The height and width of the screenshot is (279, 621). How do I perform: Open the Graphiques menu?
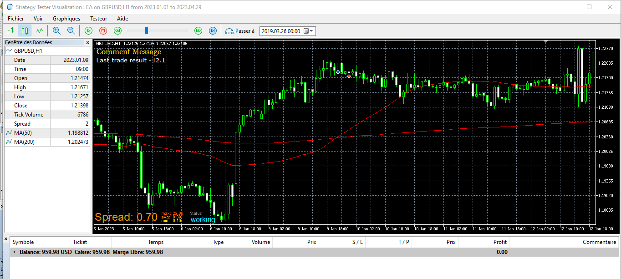[66, 19]
